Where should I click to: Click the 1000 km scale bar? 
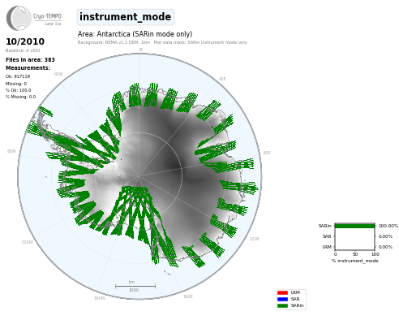point(135,286)
